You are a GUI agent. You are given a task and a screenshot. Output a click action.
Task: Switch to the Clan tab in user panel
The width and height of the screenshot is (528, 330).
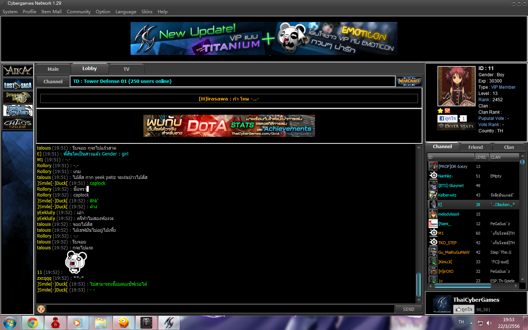coord(509,147)
